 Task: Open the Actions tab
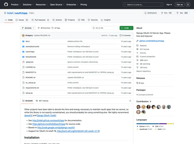point(57,20)
